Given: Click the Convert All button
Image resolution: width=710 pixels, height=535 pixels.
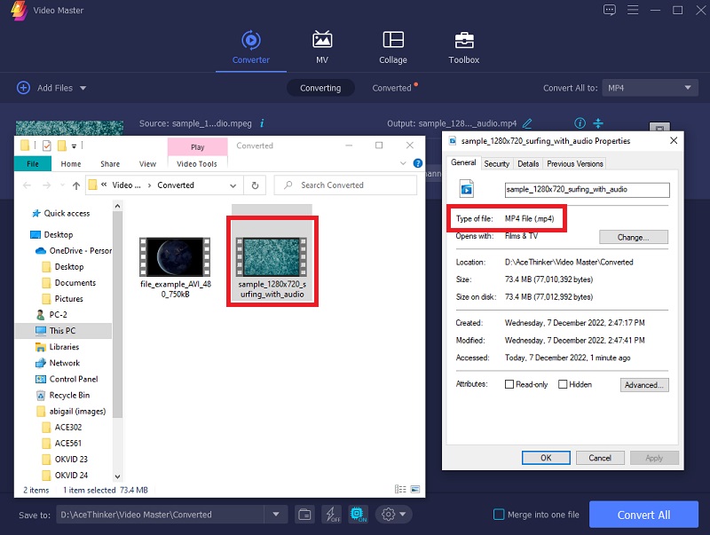Looking at the screenshot, I should [643, 515].
